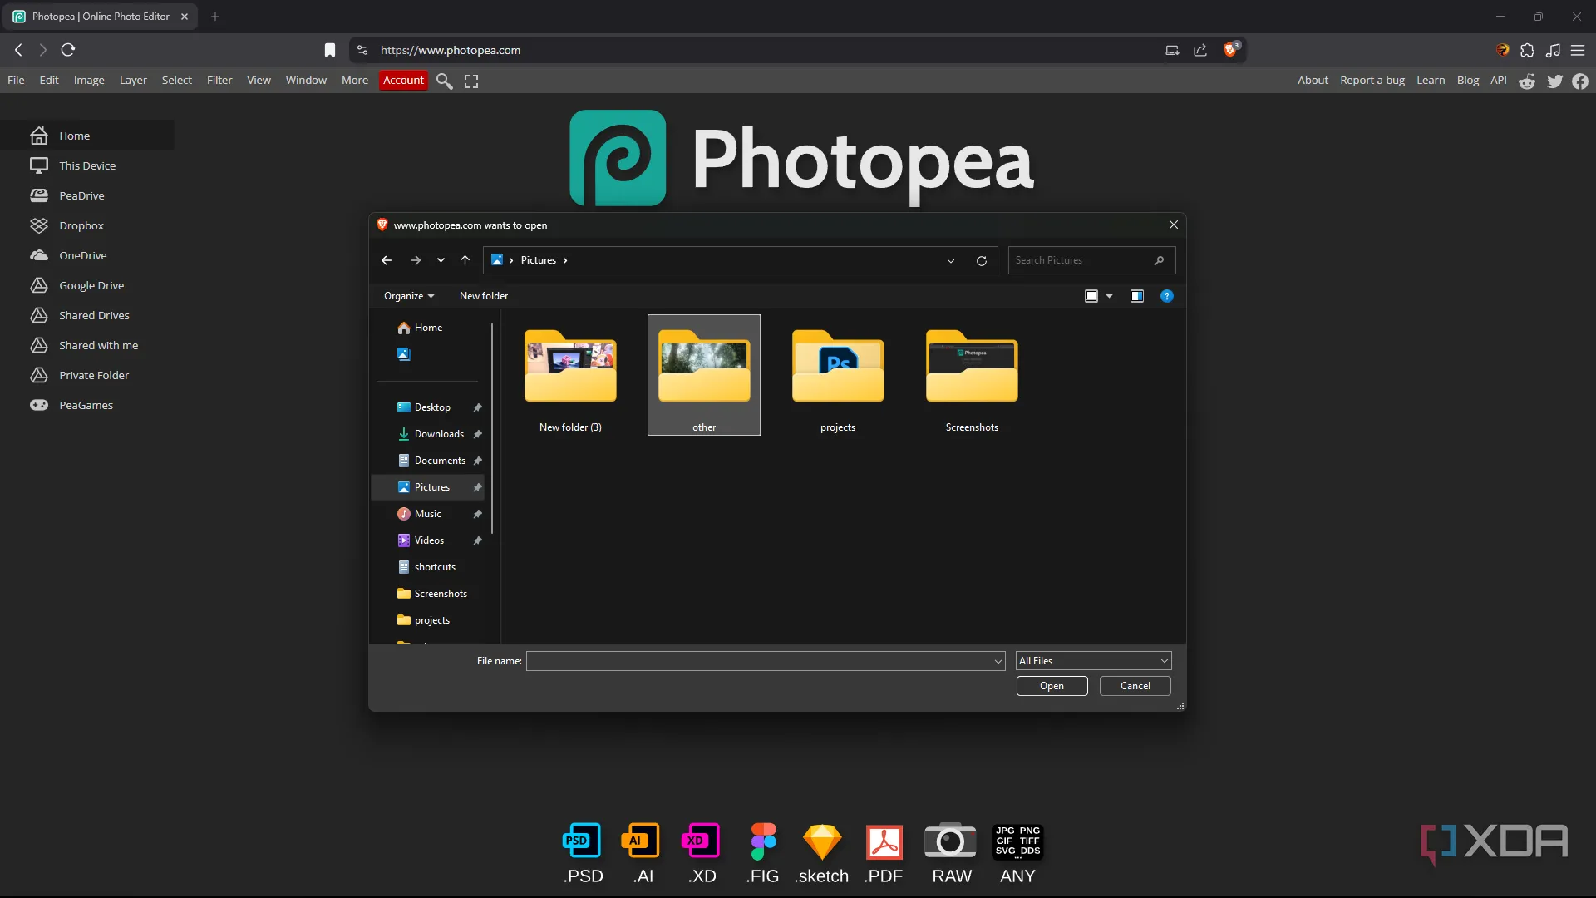Go up one folder level in dialog
Image resolution: width=1596 pixels, height=898 pixels.
(x=465, y=260)
